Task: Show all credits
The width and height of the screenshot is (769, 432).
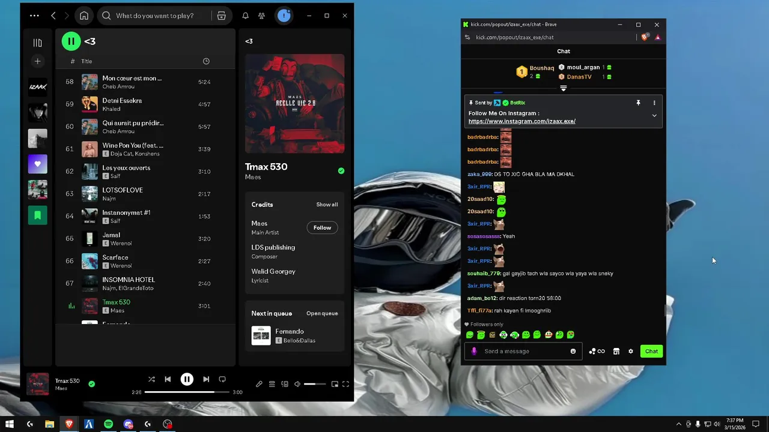Action: (x=327, y=205)
